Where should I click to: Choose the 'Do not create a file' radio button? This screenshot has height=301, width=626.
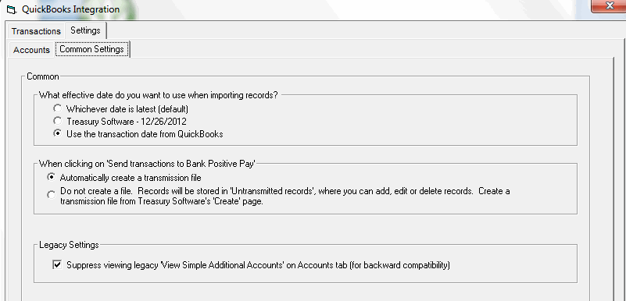51,195
